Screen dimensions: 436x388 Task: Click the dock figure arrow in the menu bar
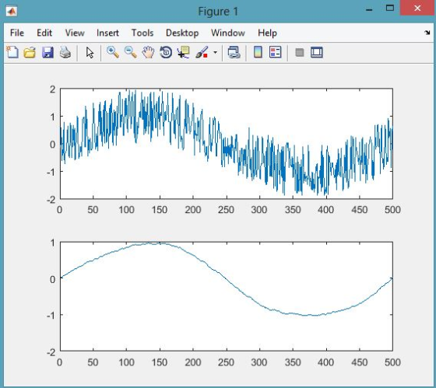pos(427,33)
